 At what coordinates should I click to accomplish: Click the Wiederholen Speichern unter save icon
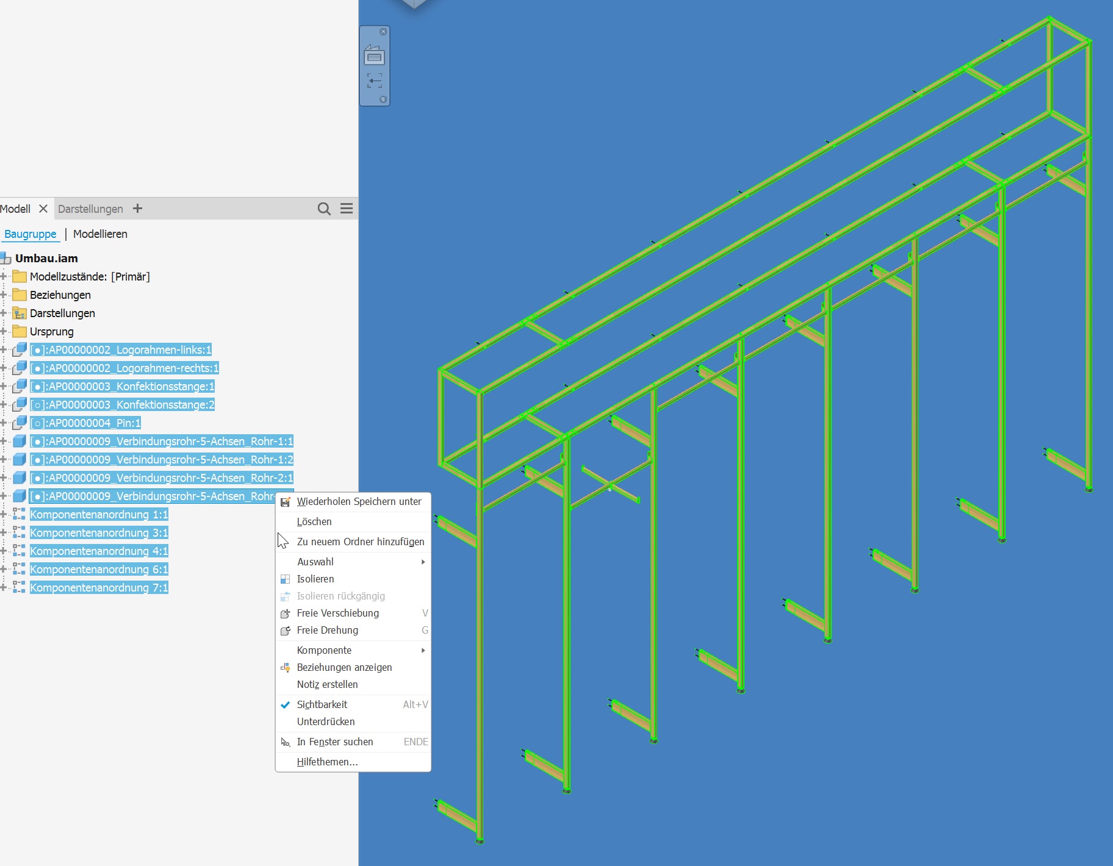(x=286, y=501)
